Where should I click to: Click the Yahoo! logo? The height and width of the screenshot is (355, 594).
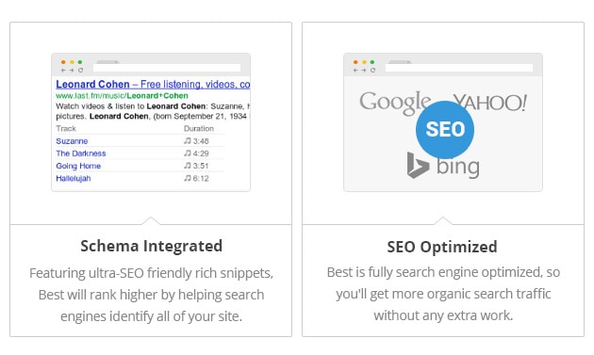[490, 103]
